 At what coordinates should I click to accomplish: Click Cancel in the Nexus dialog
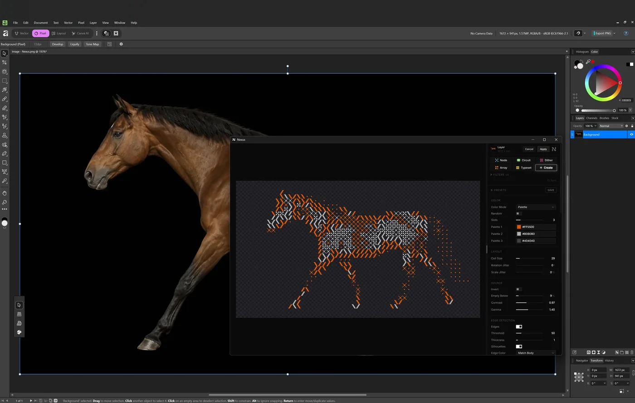529,149
